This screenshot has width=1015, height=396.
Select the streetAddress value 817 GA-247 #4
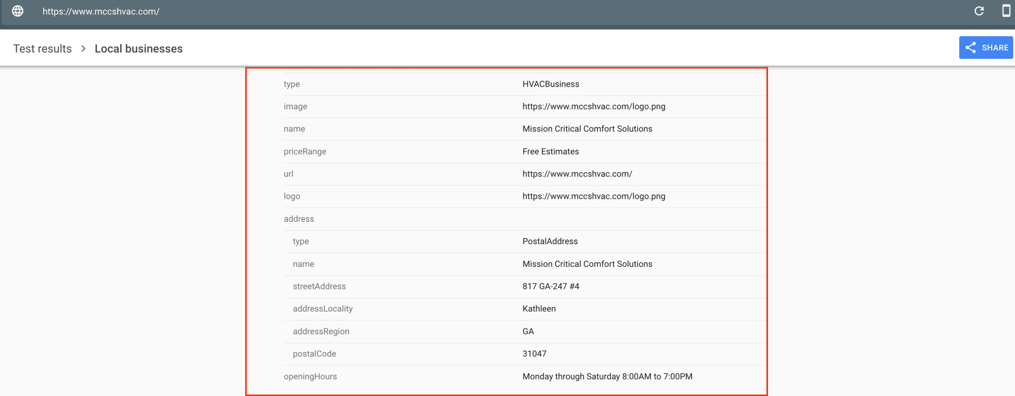click(551, 286)
